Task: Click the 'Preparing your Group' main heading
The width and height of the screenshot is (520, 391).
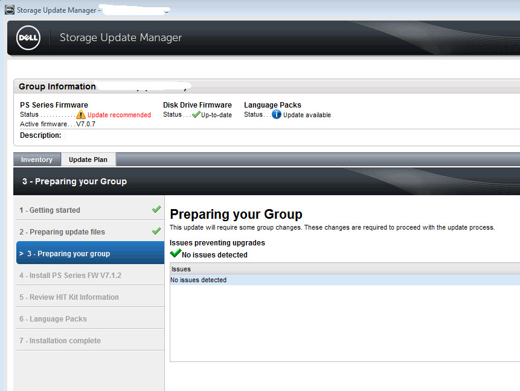Action: 236,214
